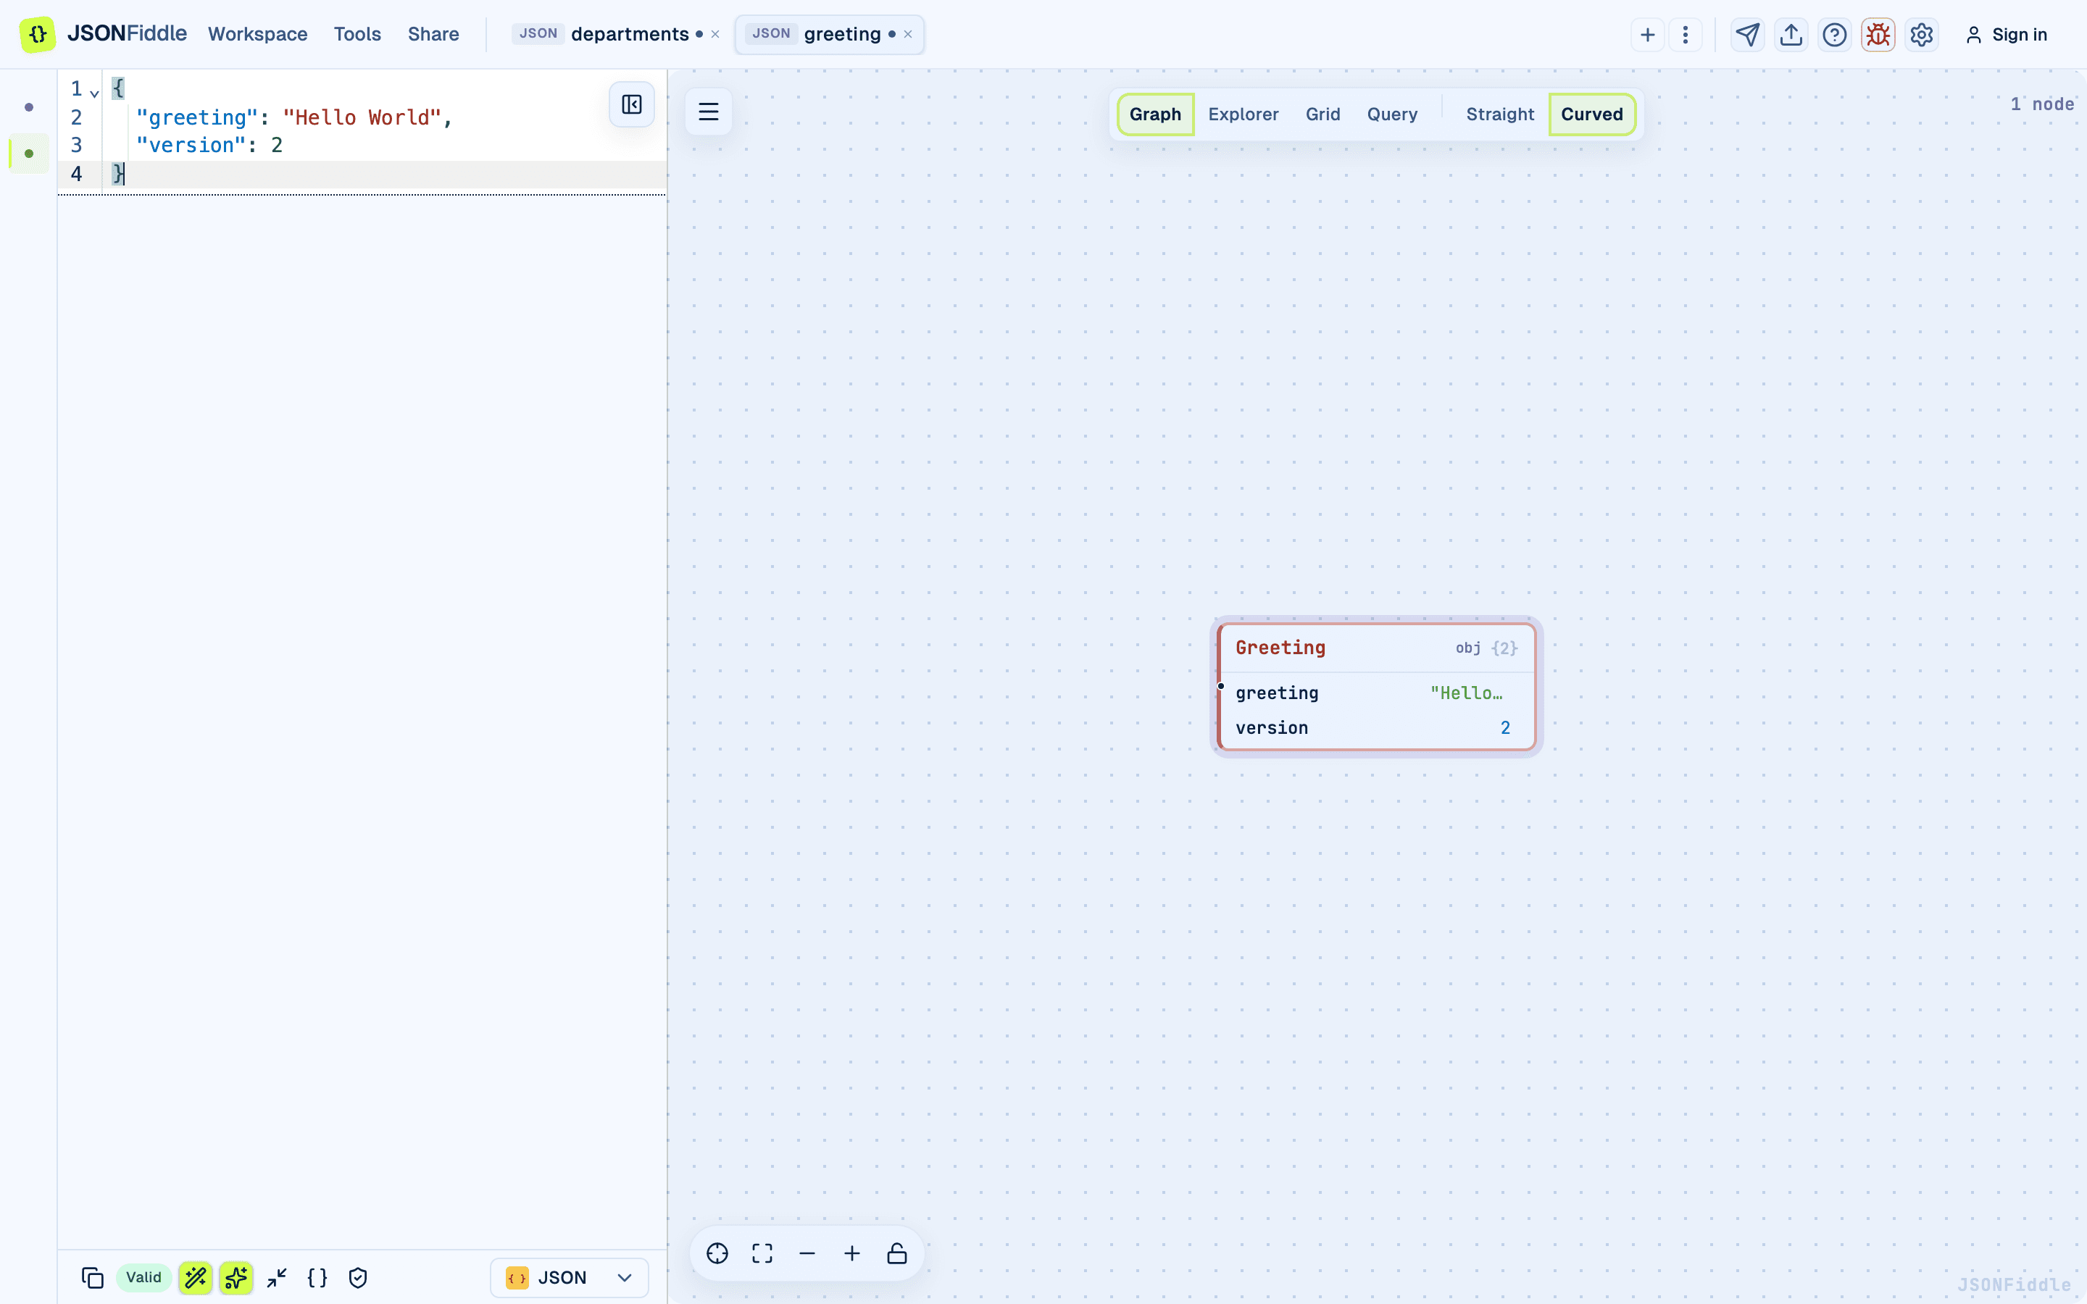This screenshot has height=1304, width=2087.
Task: Copy editor content with copy icon
Action: point(92,1277)
